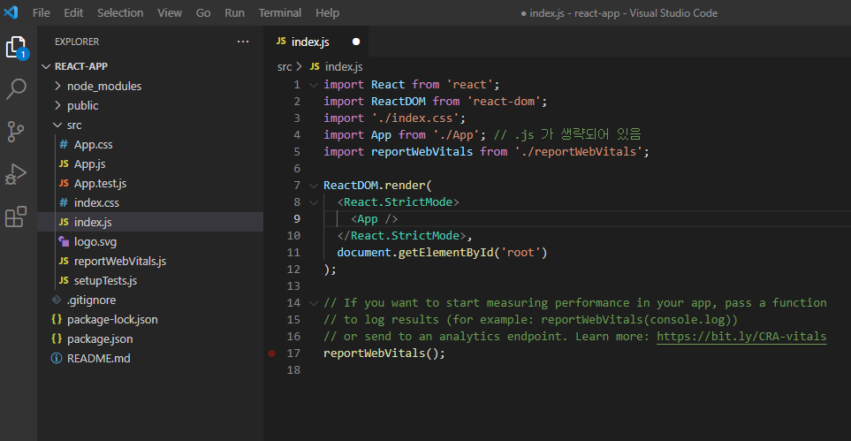851x441 pixels.
Task: Open the Edit menu
Action: point(73,12)
